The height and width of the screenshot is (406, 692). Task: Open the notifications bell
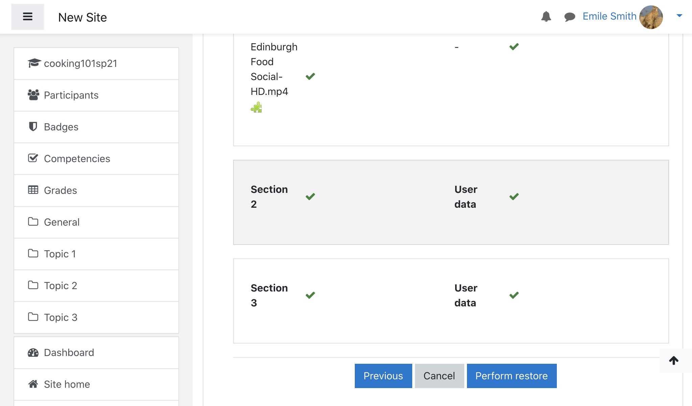pos(546,16)
